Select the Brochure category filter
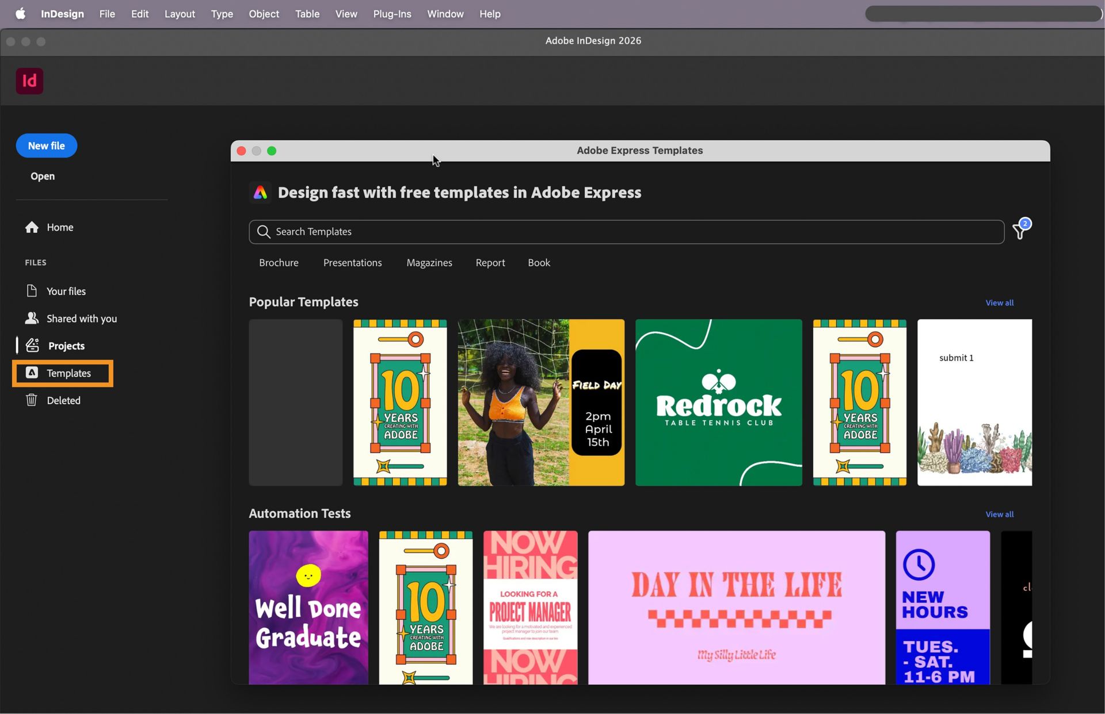The image size is (1105, 714). (x=279, y=263)
